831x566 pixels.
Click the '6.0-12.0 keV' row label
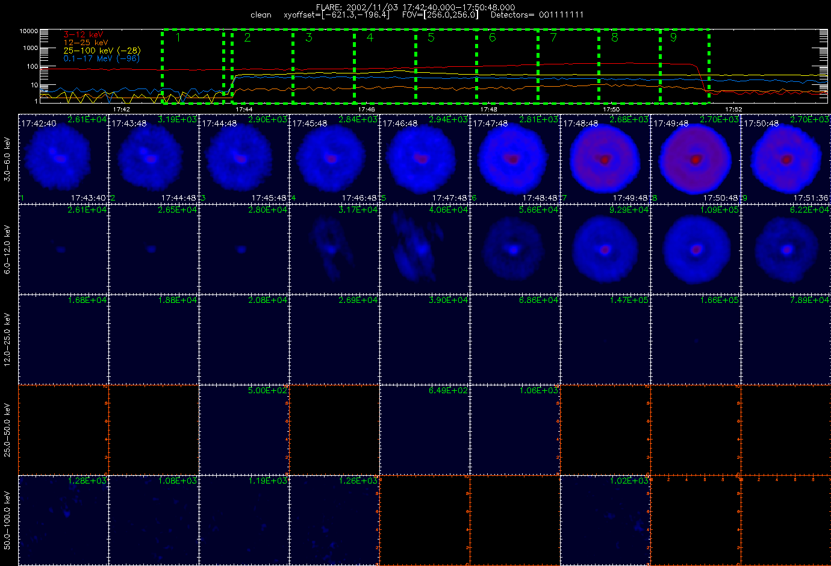(x=7, y=250)
